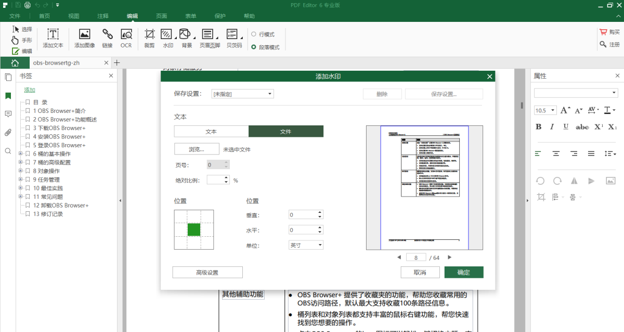624x332 pixels.
Task: Click the 浏览... button to choose a file
Action: pos(197,148)
